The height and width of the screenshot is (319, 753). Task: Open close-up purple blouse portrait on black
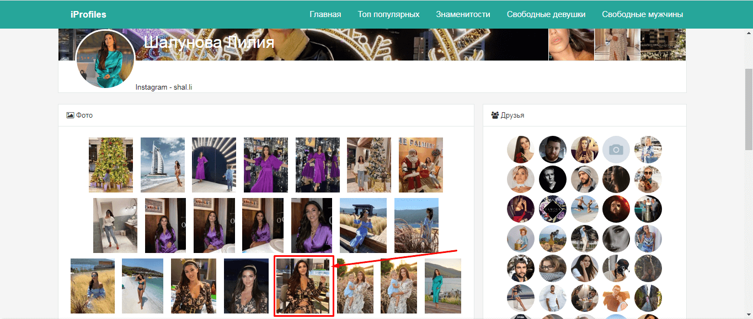tap(312, 226)
